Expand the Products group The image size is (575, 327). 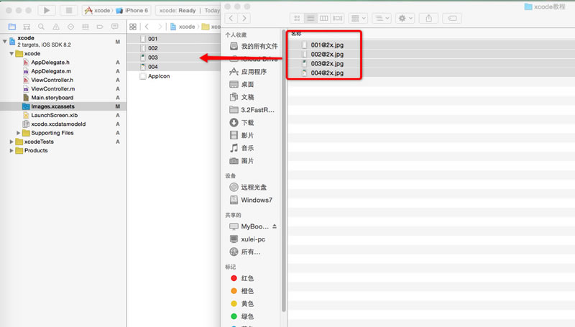pos(11,150)
